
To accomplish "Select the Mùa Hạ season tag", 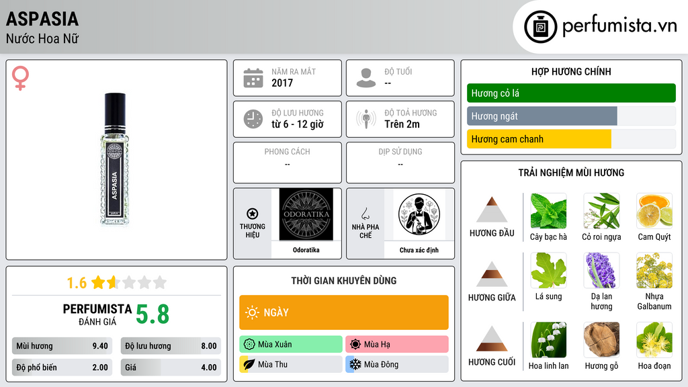I will pos(397,345).
